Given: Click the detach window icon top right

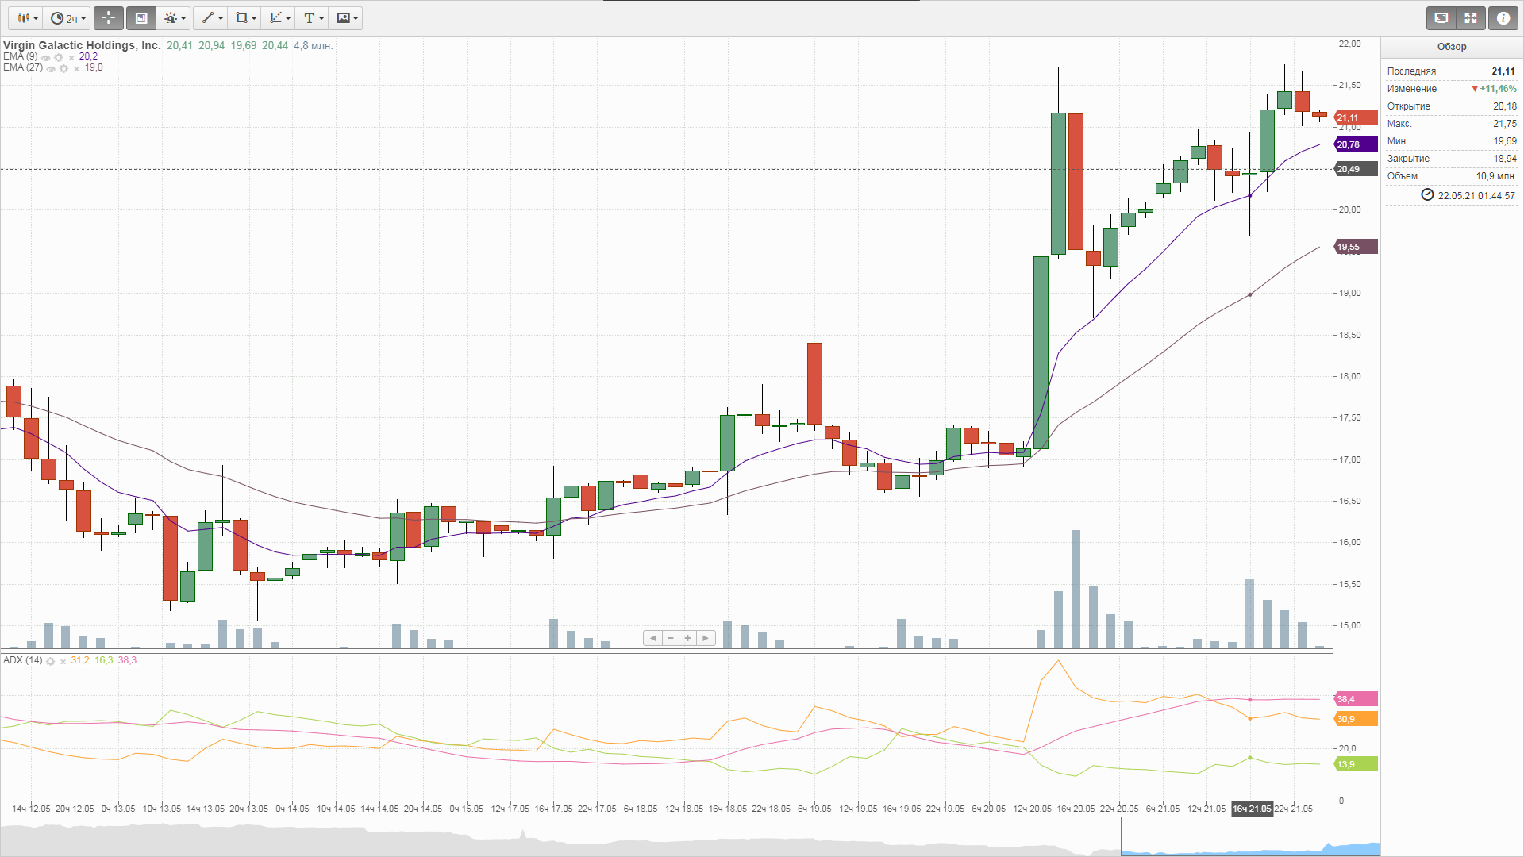Looking at the screenshot, I should coord(1441,18).
